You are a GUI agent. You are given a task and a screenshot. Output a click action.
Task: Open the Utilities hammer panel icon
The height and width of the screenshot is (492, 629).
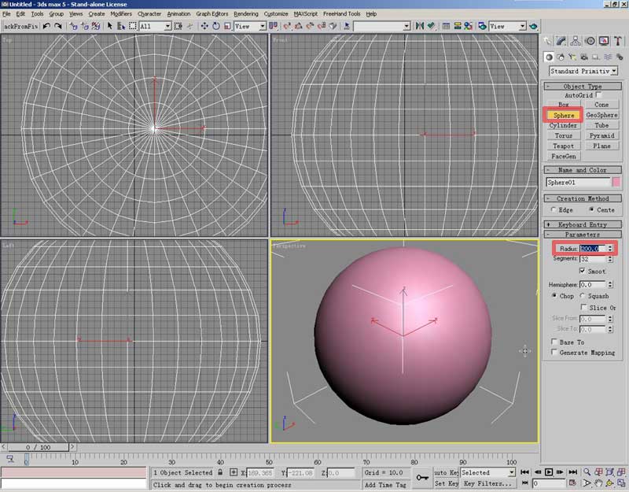(617, 41)
